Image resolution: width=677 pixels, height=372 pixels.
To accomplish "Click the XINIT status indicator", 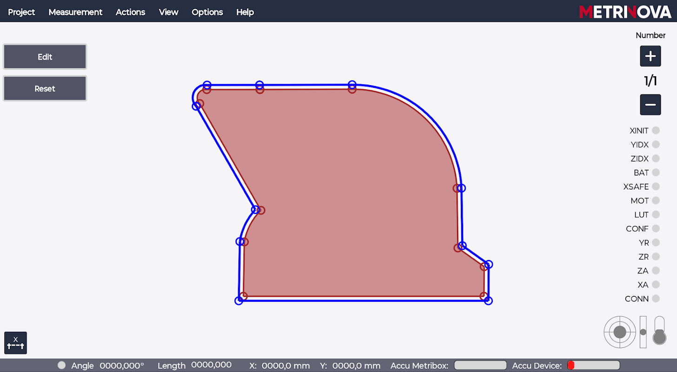I will tap(656, 130).
